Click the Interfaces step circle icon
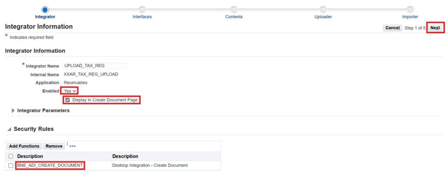 point(142,9)
